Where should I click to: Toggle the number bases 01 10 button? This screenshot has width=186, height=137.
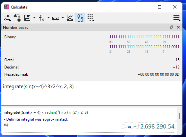tap(80, 18)
